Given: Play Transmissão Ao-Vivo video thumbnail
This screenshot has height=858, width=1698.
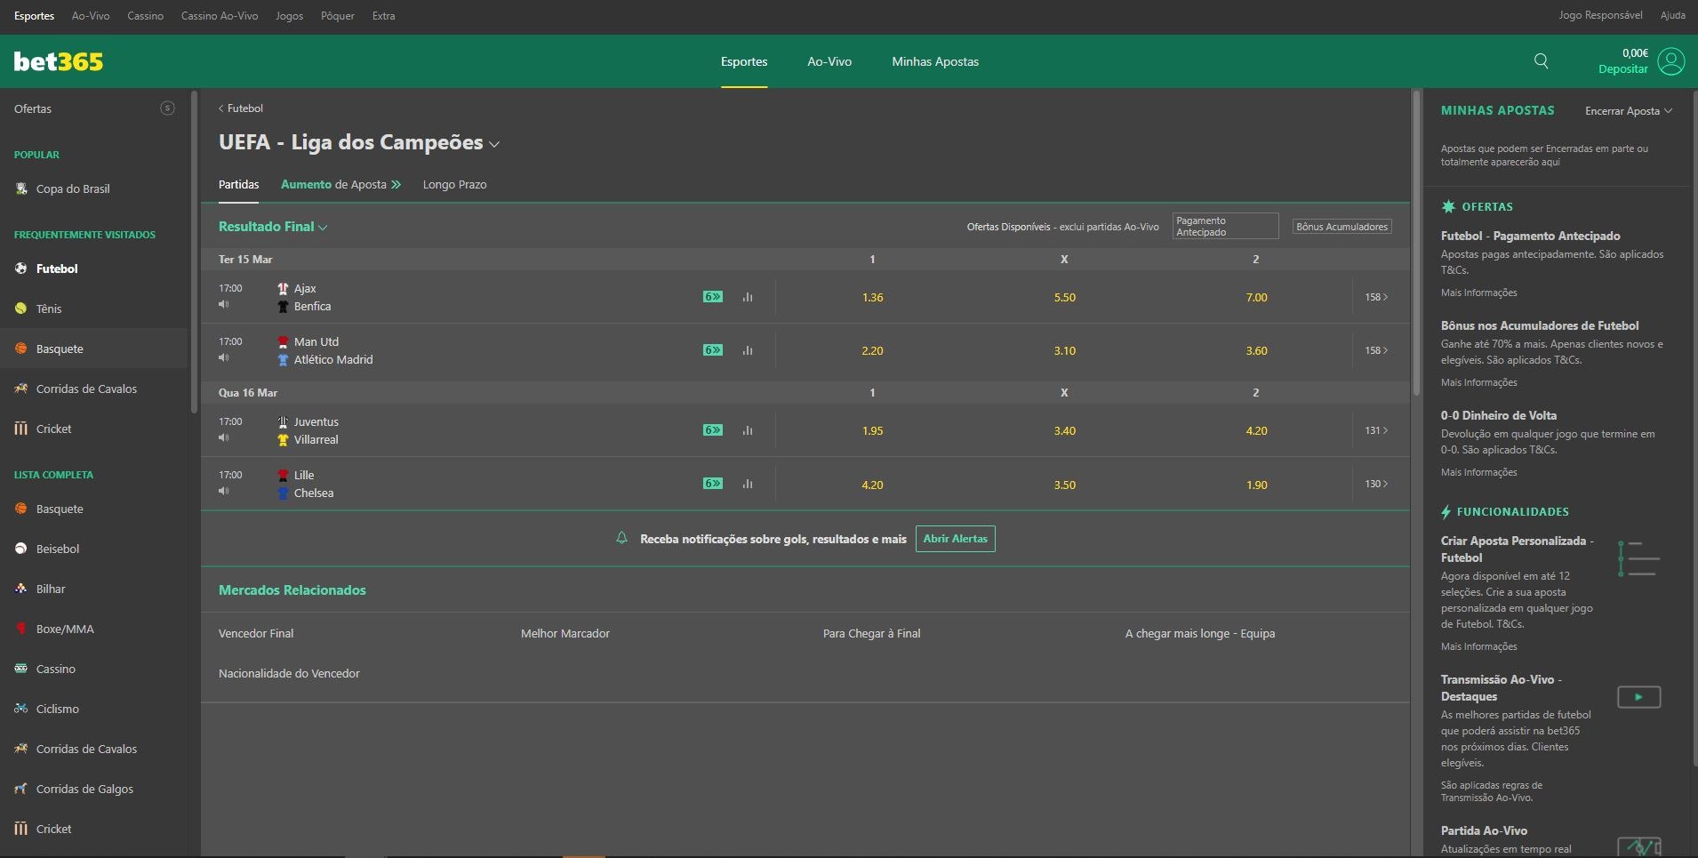Looking at the screenshot, I should pos(1638,697).
